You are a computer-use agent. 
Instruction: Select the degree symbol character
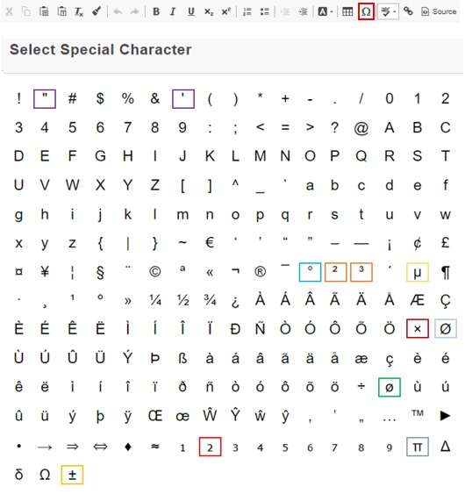pos(310,272)
